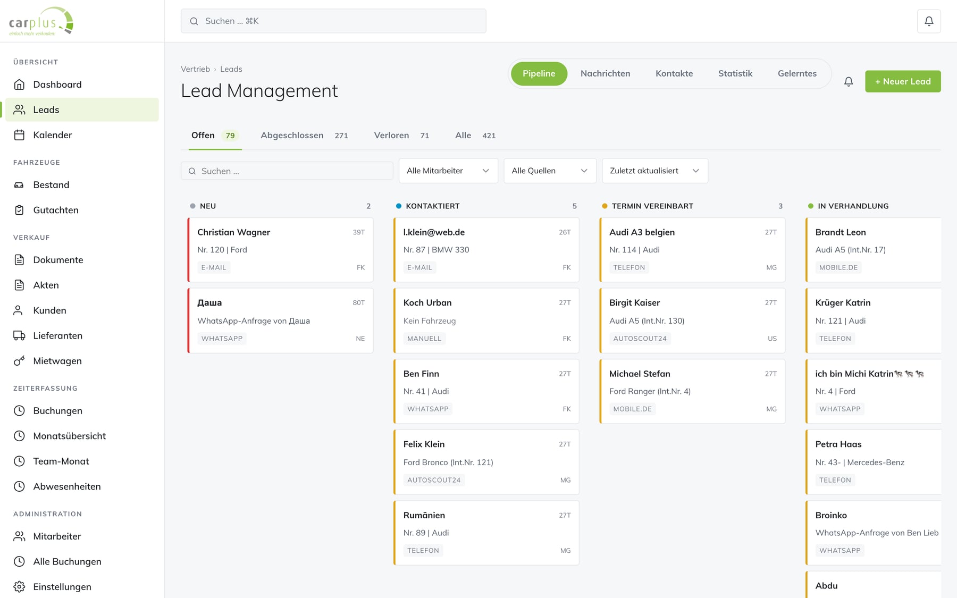Open the Michael Stefan lead card
Image resolution: width=957 pixels, height=598 pixels.
(x=692, y=391)
